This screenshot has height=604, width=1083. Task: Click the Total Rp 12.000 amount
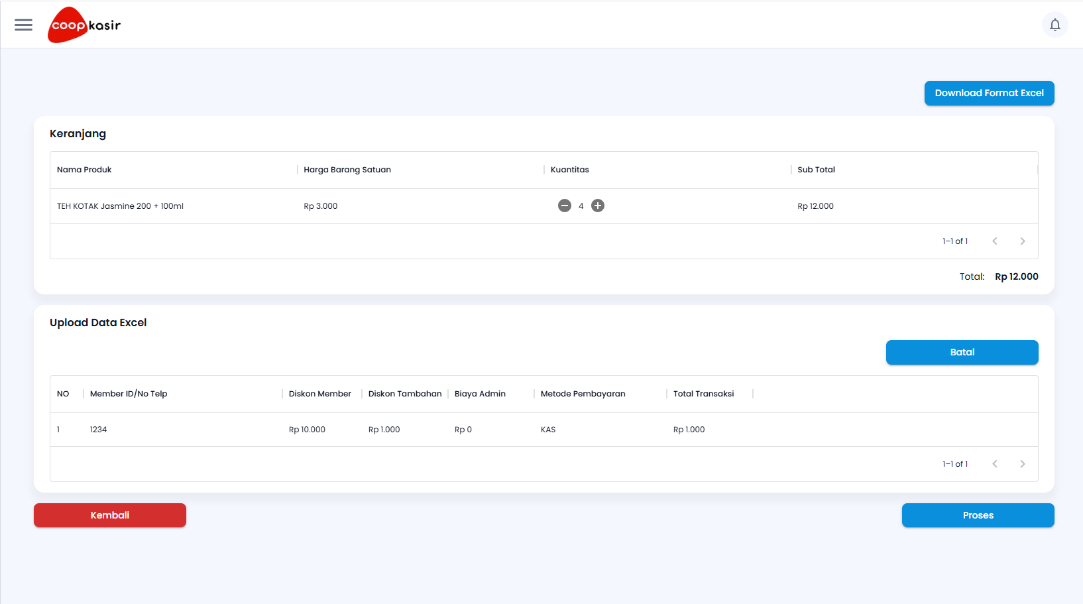(x=1016, y=276)
